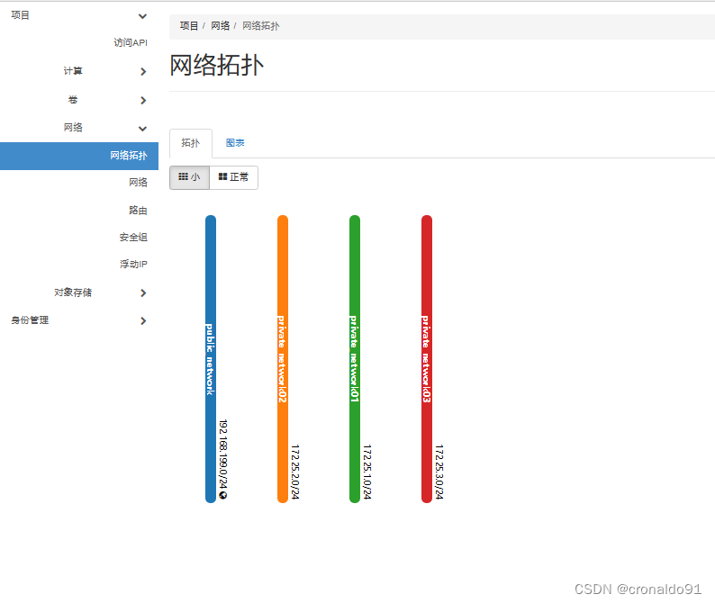
Task: Collapse the 项目 sidebar section chevron
Action: 142,16
